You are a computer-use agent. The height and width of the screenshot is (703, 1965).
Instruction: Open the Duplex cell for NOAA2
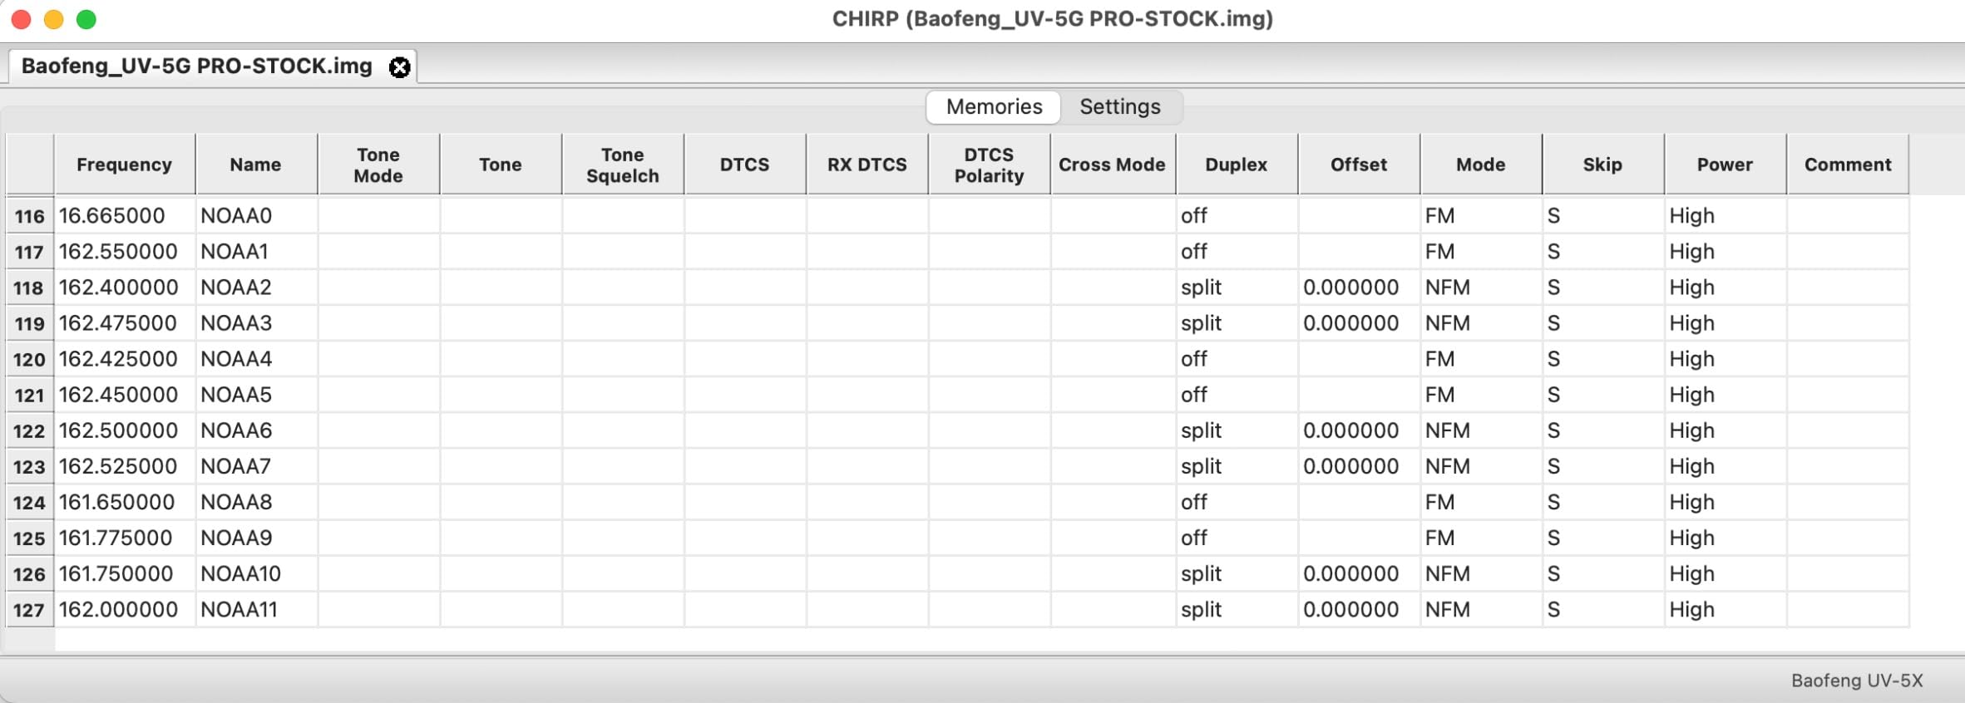[x=1237, y=288]
